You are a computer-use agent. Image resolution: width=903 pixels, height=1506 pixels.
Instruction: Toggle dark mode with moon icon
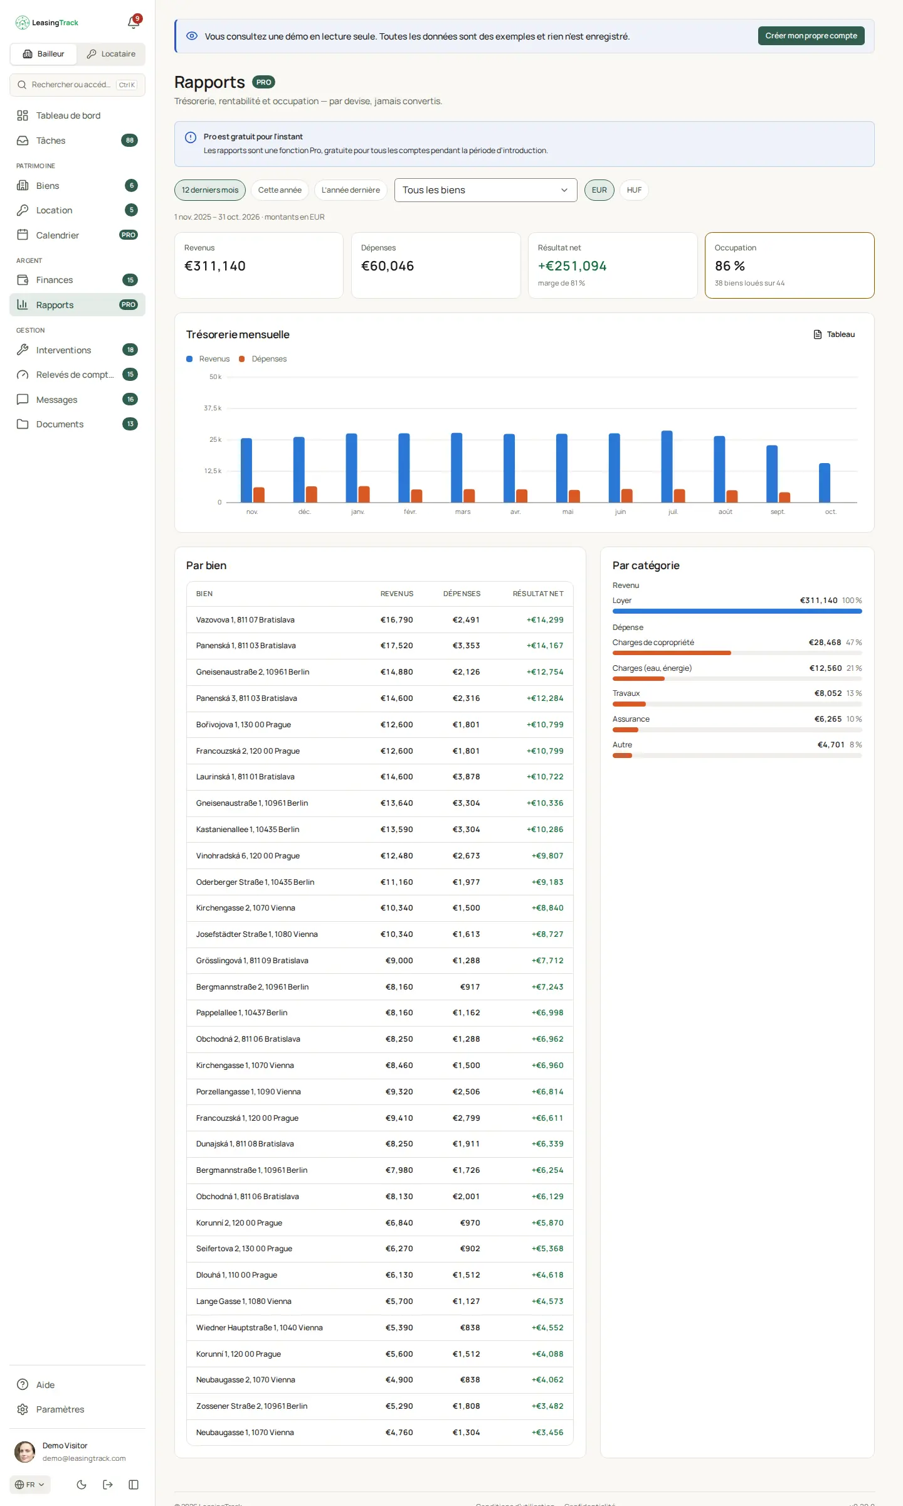pos(82,1485)
